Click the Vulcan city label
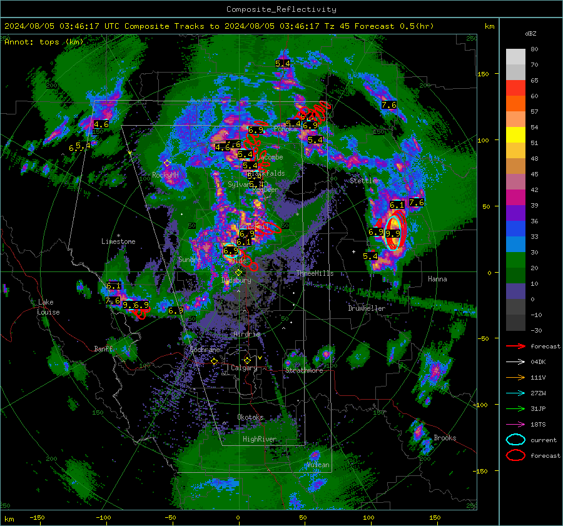Image resolution: width=563 pixels, height=526 pixels. [318, 465]
